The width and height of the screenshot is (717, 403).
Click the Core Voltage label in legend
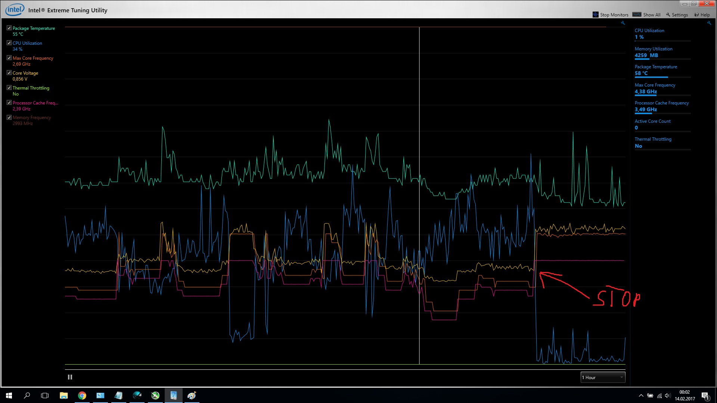coord(25,73)
